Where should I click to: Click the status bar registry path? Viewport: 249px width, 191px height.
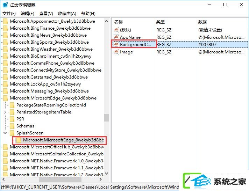click(90, 187)
